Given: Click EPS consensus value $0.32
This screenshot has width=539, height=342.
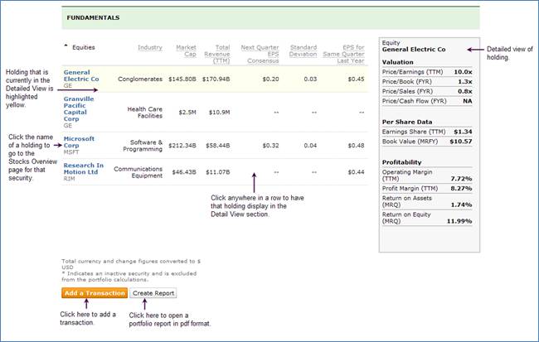Looking at the screenshot, I should (x=270, y=146).
